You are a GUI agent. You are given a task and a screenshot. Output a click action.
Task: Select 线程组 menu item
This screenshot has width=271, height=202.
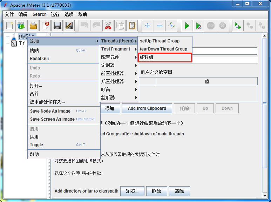pyautogui.click(x=165, y=58)
